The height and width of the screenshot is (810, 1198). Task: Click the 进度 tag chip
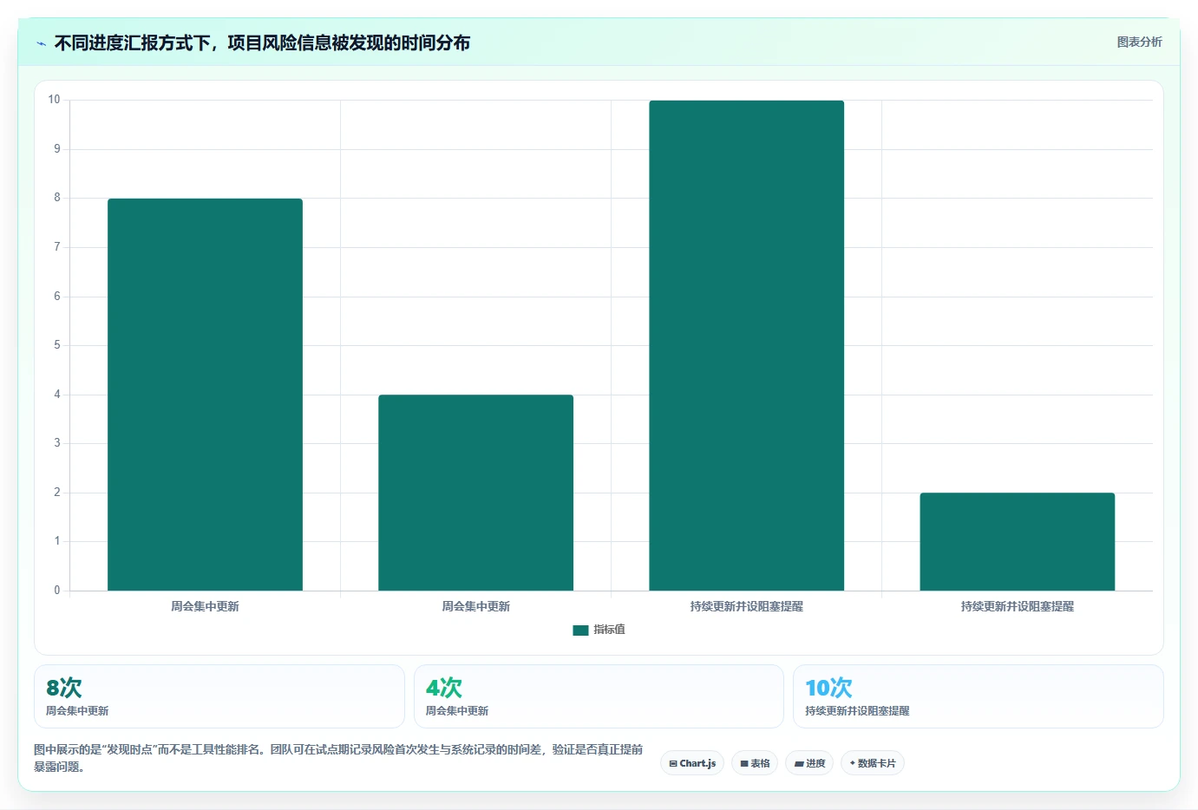click(x=810, y=763)
